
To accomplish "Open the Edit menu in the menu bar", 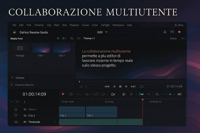I will (x=21, y=25).
